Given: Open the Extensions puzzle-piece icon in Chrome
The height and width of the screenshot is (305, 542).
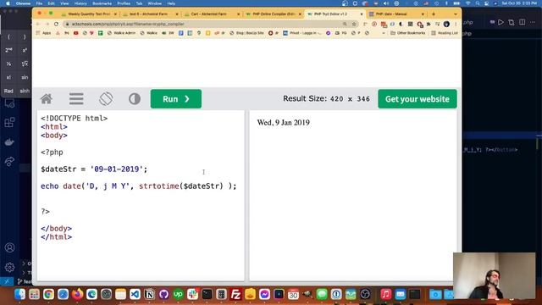Looking at the screenshot, I should coord(429,24).
